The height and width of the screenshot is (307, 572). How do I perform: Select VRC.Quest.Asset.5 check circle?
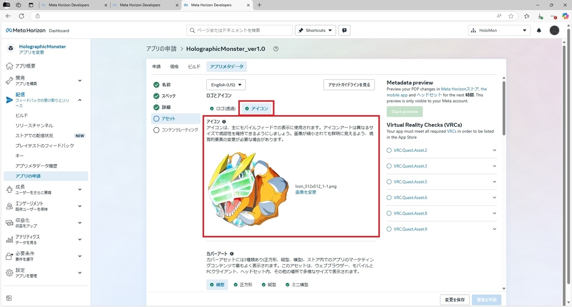pos(389,182)
